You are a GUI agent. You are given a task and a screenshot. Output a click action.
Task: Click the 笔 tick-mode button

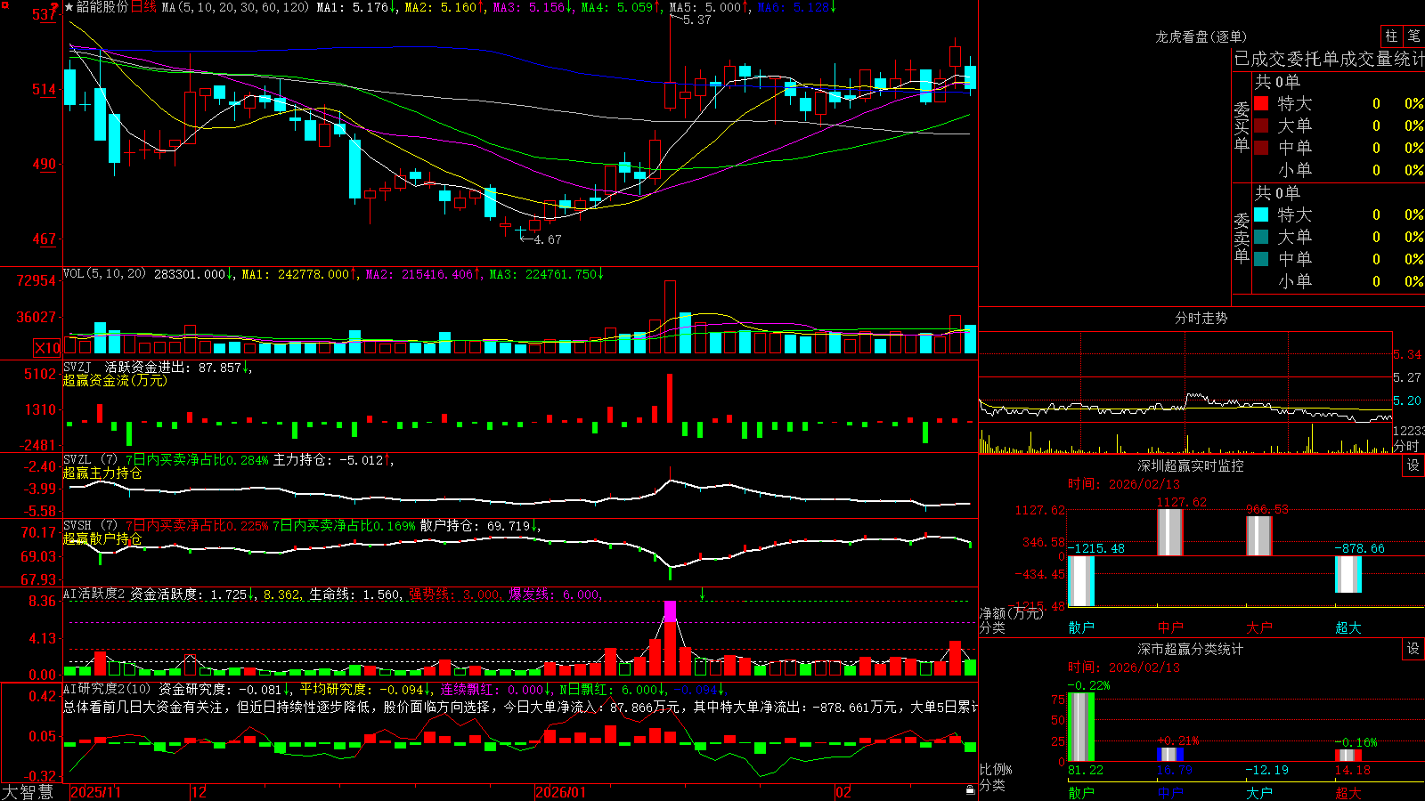coord(1413,36)
